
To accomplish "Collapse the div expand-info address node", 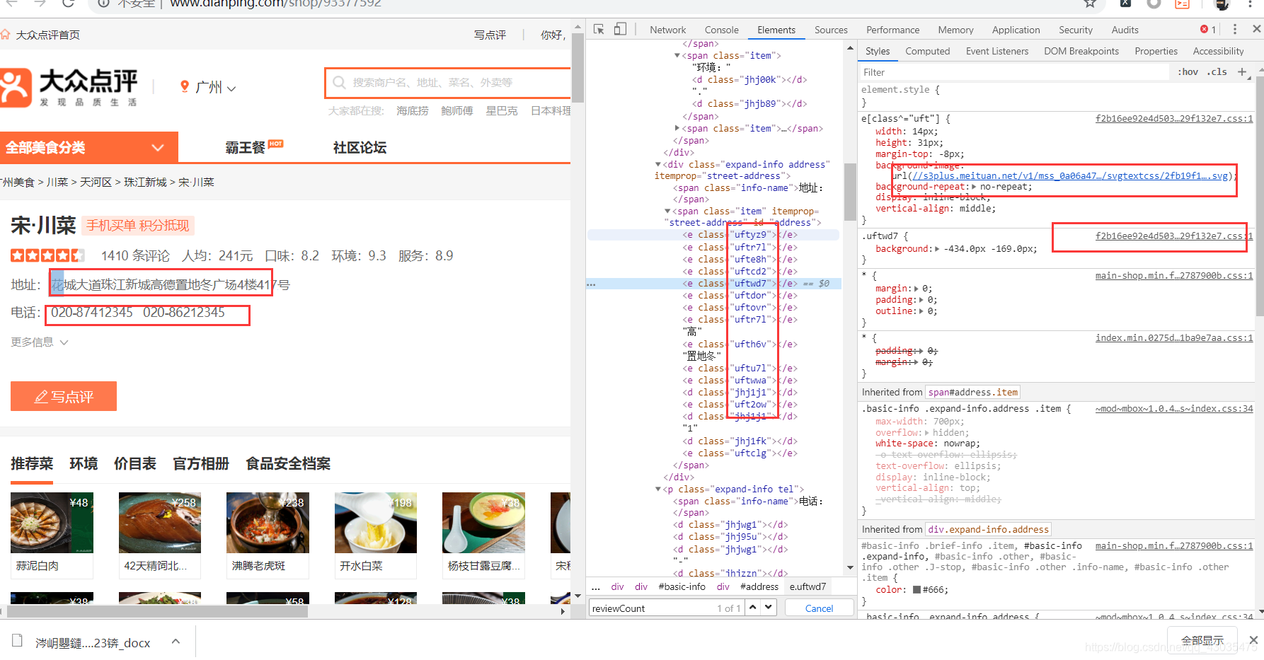I will [657, 164].
